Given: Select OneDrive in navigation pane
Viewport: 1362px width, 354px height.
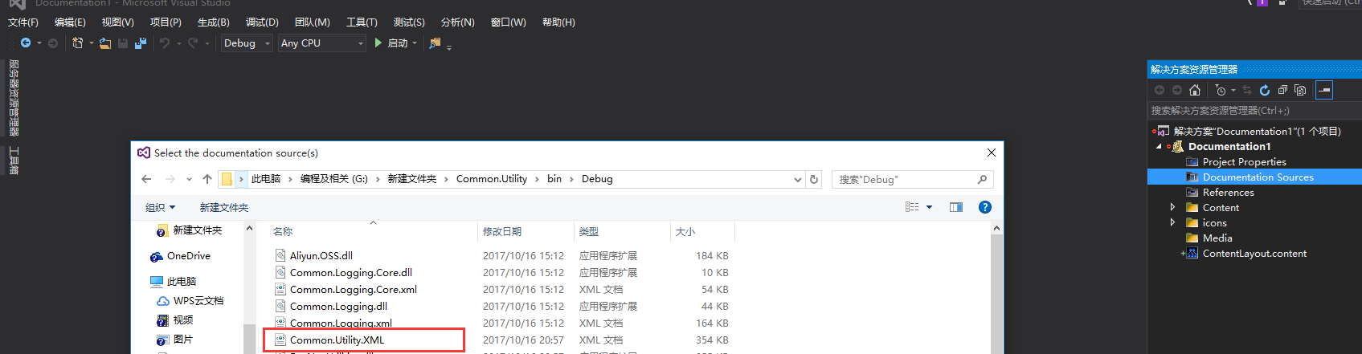Looking at the screenshot, I should 188,256.
